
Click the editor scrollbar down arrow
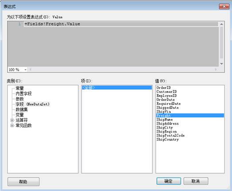221,64
